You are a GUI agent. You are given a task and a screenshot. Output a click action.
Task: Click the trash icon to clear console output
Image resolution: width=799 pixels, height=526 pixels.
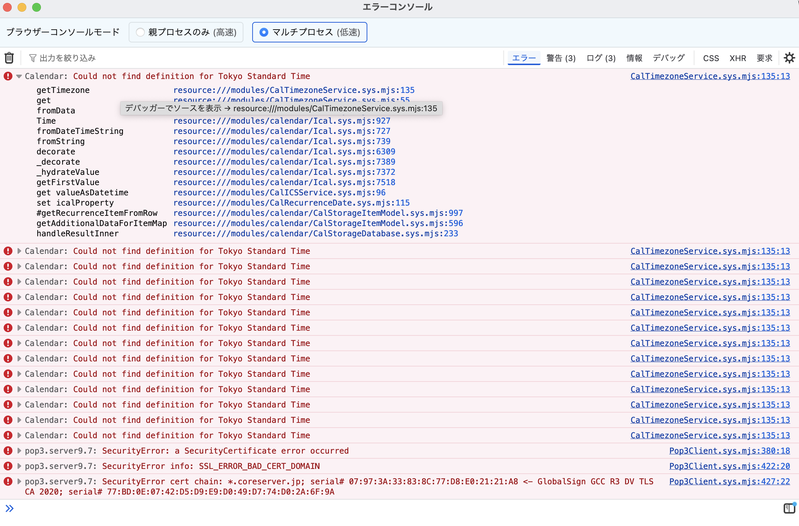coord(9,58)
